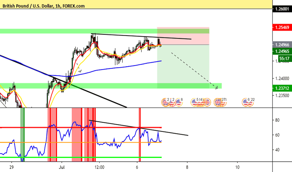Click the 10 date on time axis
The width and height of the screenshot is (292, 172).
tap(237, 167)
